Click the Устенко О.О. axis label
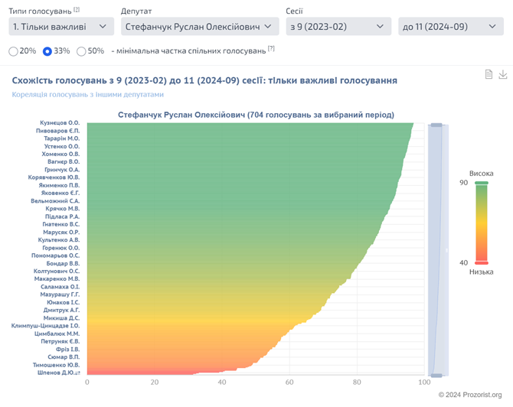The image size is (513, 407). point(62,146)
